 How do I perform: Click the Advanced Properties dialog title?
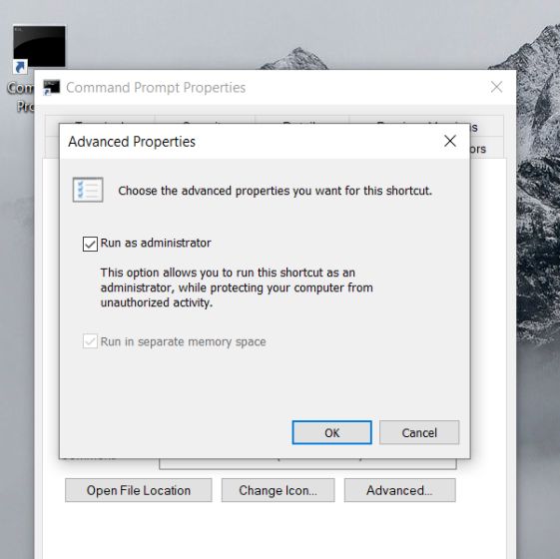[x=132, y=142]
